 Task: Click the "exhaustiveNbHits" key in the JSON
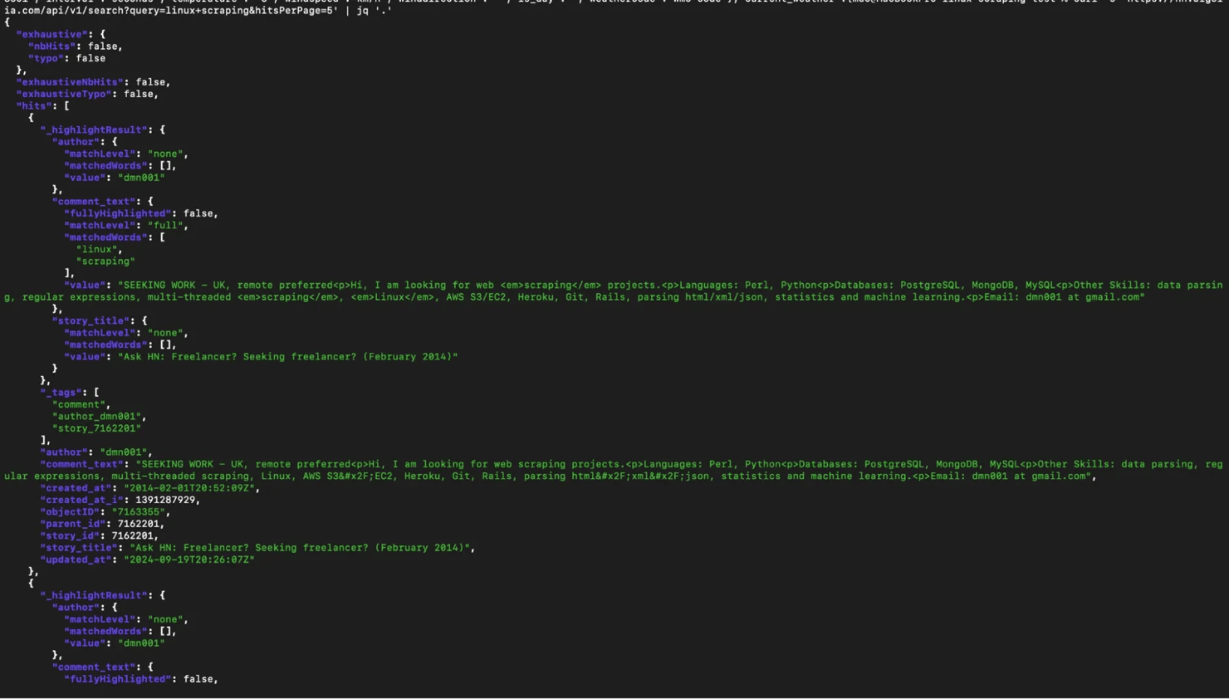[x=70, y=82]
